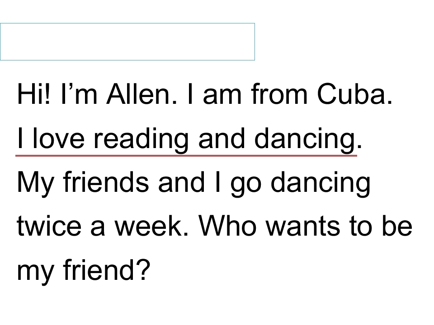Screen dimensions: 434x325
Task: Click the word "wants" in the fourth line
Action: click(x=303, y=227)
